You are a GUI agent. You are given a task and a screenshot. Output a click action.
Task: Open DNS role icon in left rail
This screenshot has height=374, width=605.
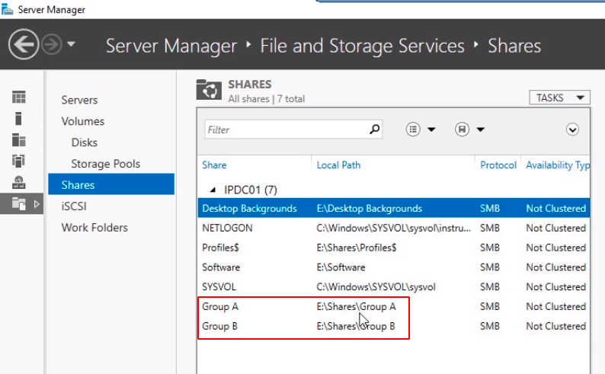18,182
